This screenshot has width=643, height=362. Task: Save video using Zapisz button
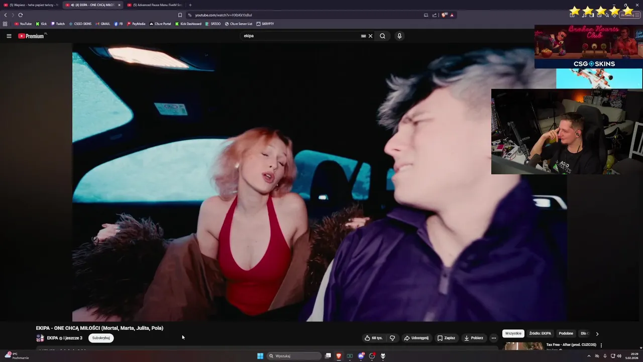tap(446, 338)
